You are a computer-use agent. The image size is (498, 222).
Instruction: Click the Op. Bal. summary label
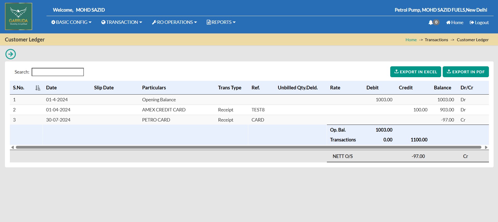[x=338, y=130]
